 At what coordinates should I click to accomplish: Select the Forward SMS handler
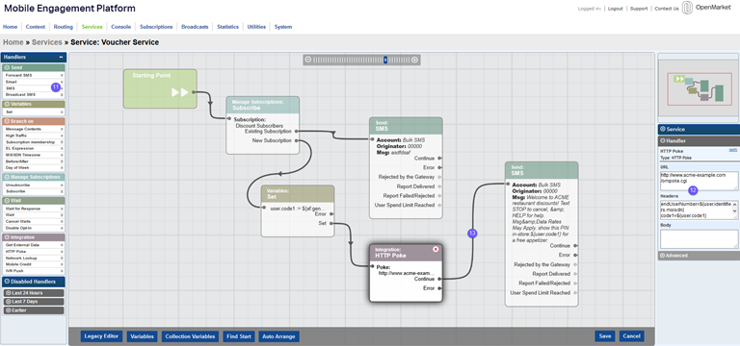click(34, 75)
